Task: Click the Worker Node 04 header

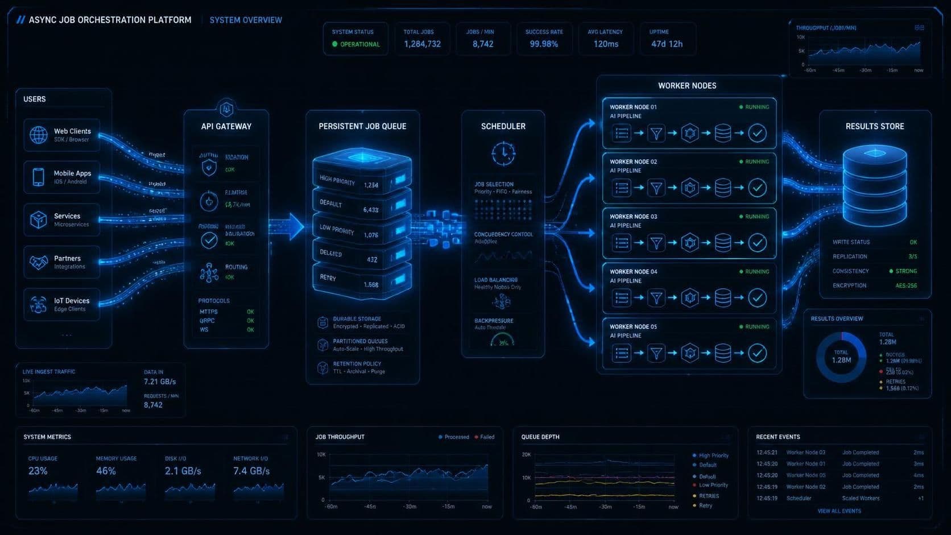Action: click(x=633, y=272)
